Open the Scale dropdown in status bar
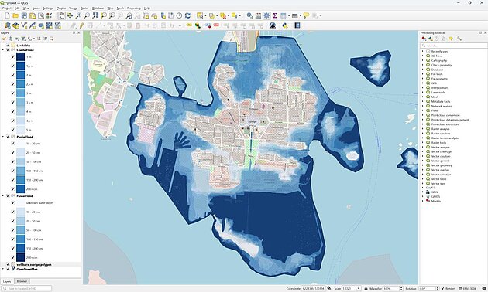This screenshot has width=488, height=292. 359,289
